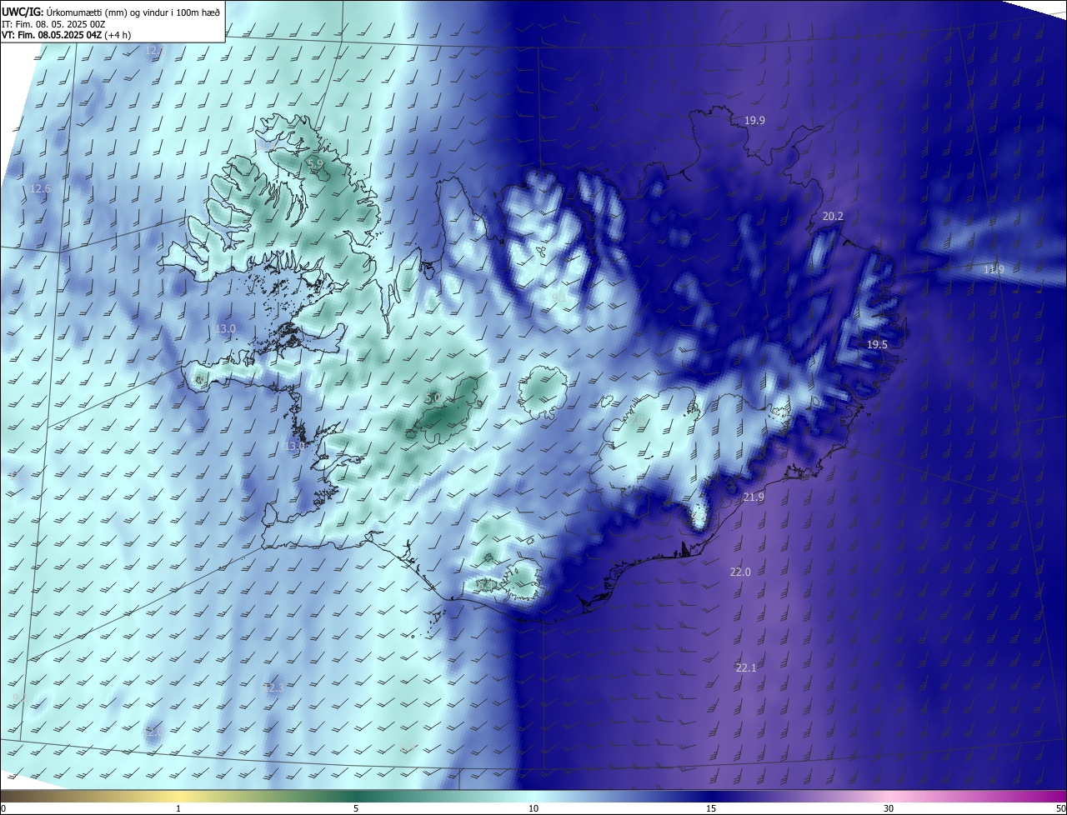Click the color bar tick labeled 30

tap(889, 808)
